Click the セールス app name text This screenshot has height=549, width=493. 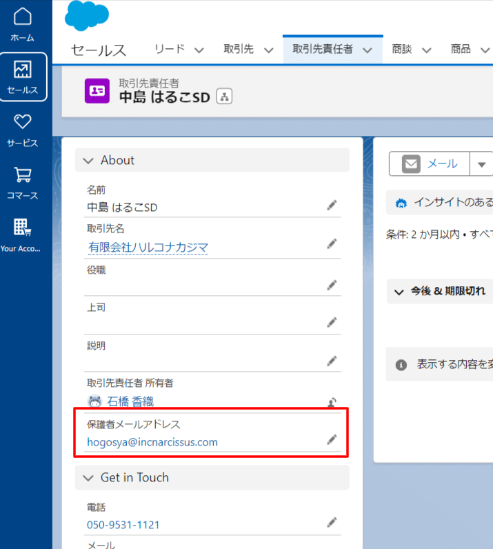(x=99, y=50)
